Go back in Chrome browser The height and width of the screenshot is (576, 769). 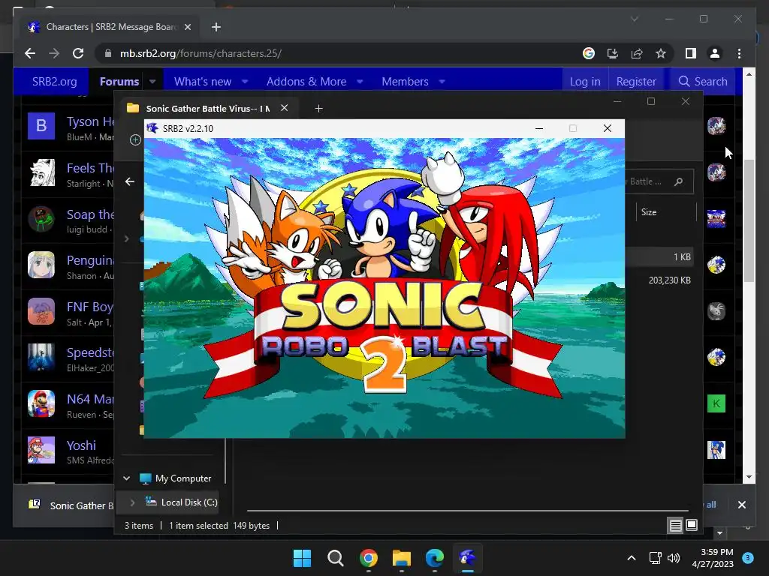[30, 53]
